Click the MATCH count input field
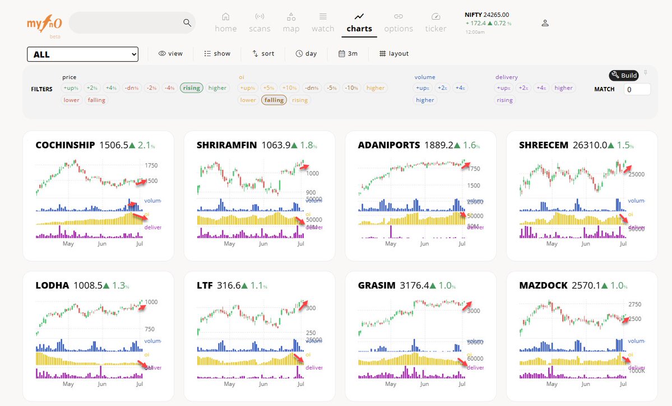Screen dimensions: 672x406 click(637, 89)
